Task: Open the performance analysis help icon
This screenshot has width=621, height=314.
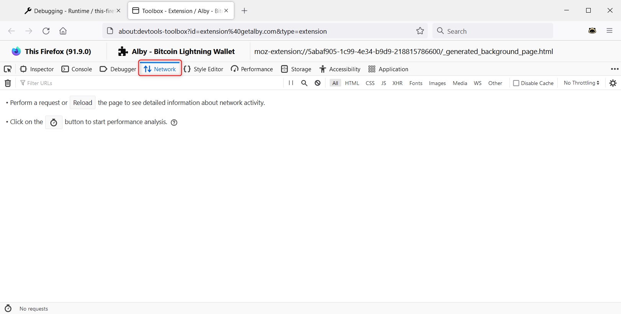Action: click(x=174, y=123)
